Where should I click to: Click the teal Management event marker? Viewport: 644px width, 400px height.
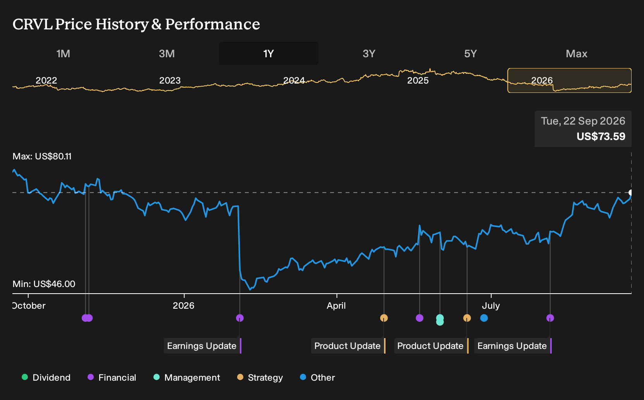(440, 320)
